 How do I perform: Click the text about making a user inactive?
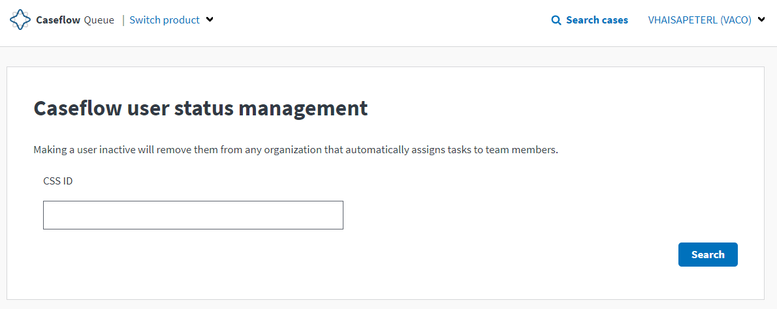pyautogui.click(x=296, y=150)
